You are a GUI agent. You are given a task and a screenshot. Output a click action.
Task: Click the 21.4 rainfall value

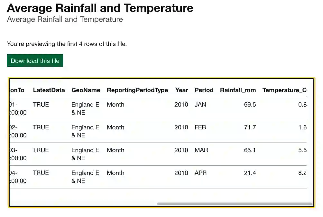point(250,173)
